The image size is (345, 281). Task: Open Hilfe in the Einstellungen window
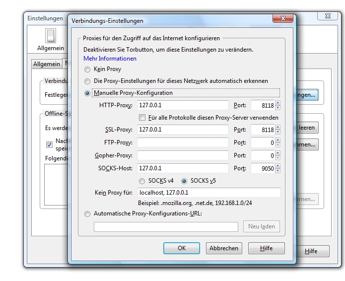312,251
